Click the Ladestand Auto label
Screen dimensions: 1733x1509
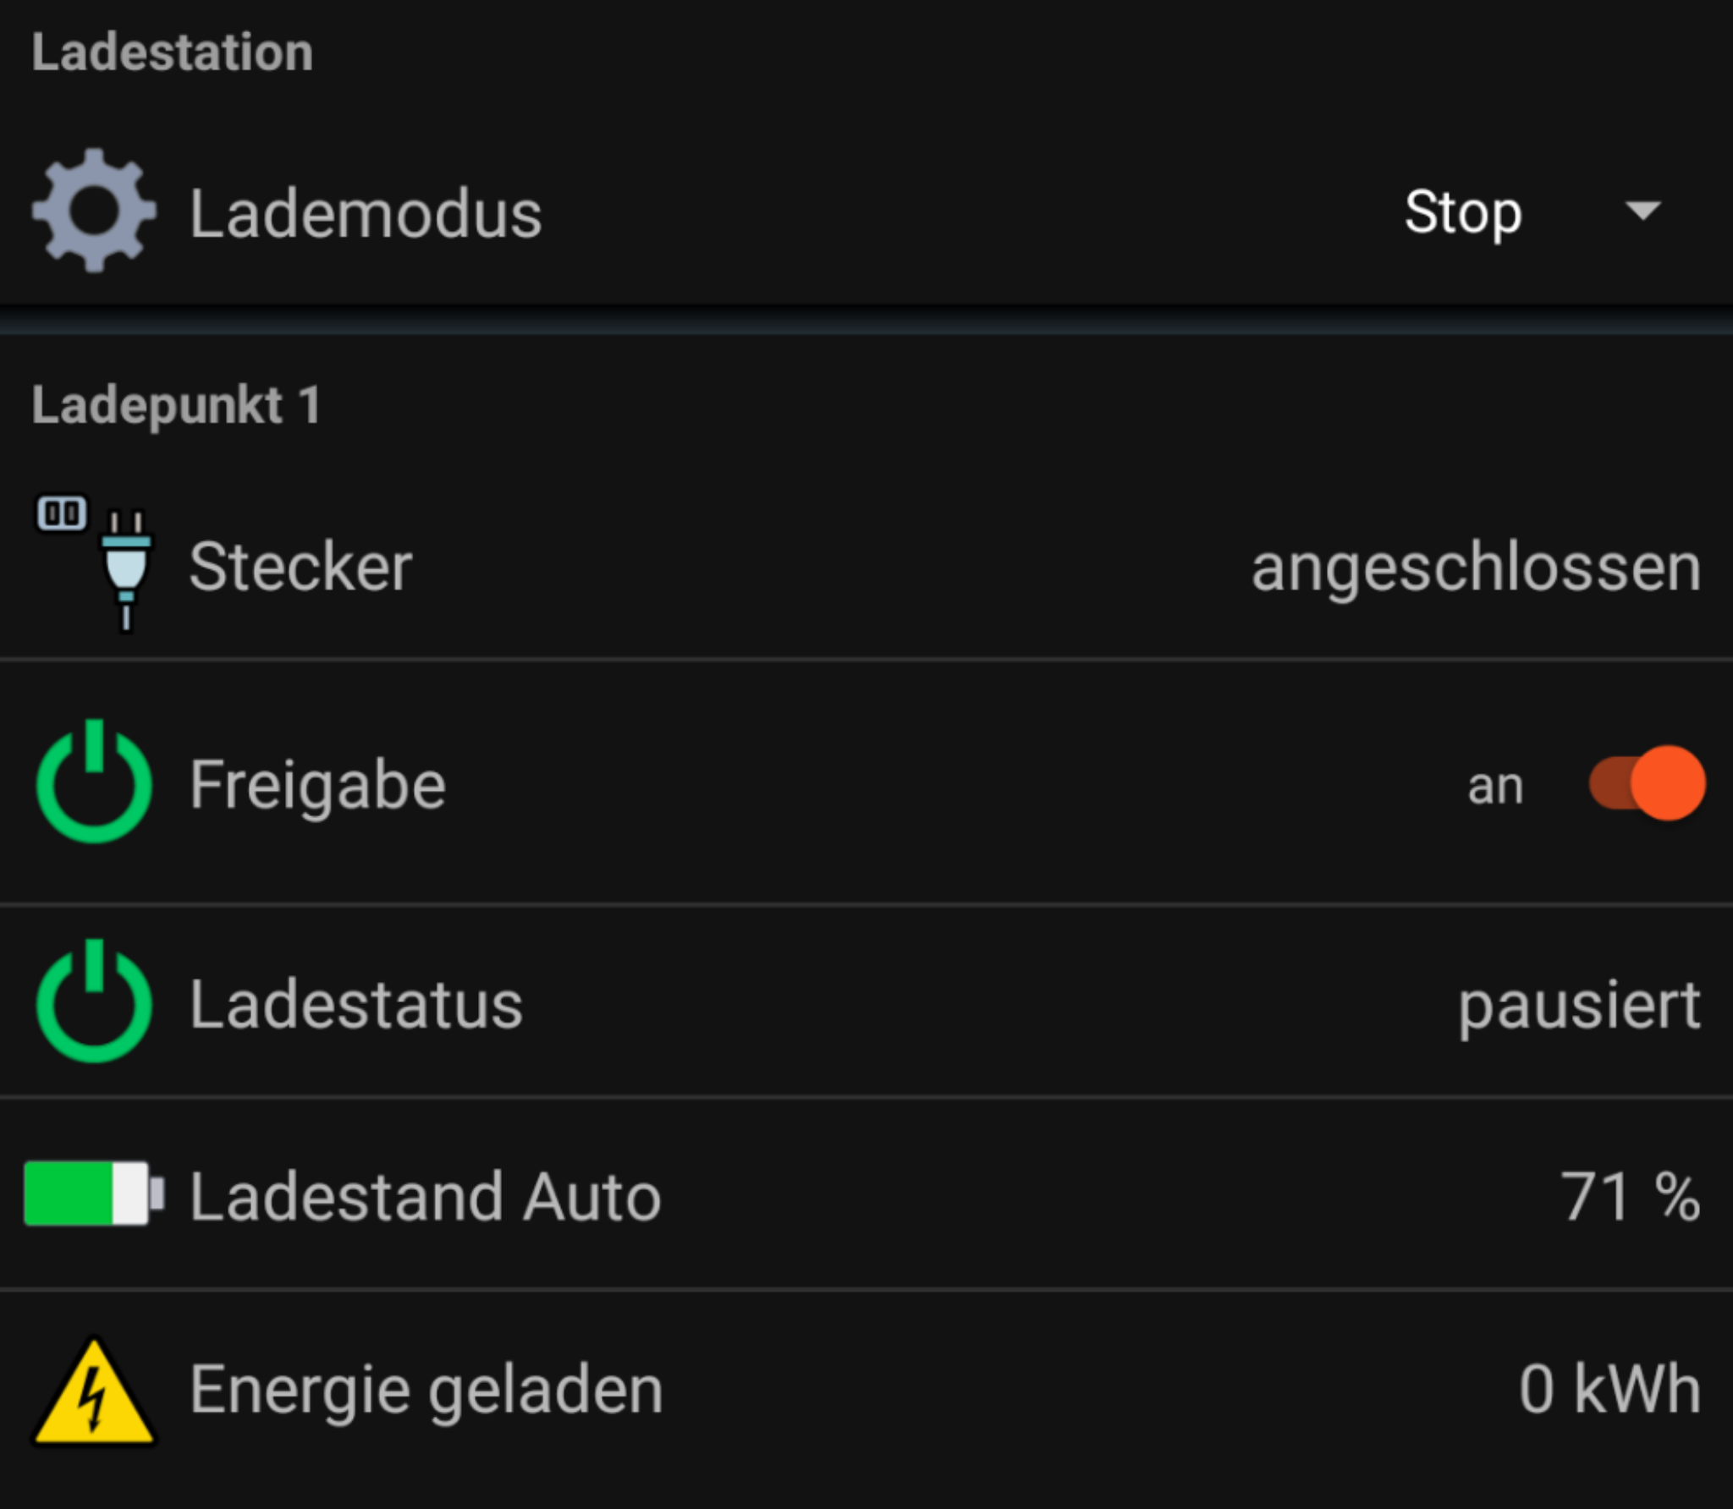click(425, 1197)
